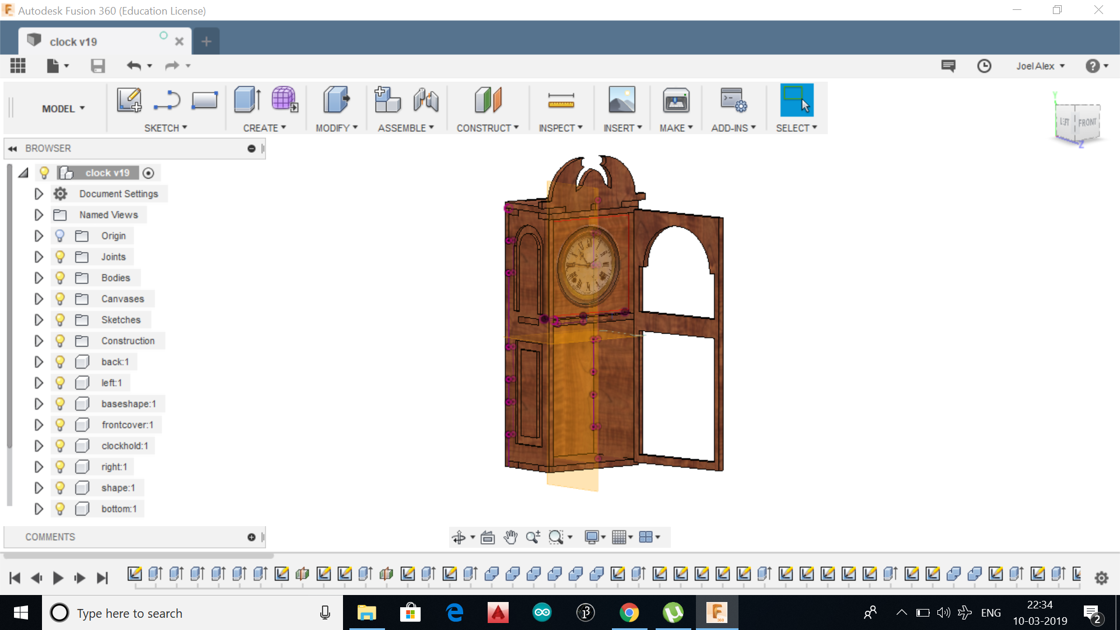This screenshot has height=630, width=1120.
Task: Select the Extrude tool icon
Action: [x=247, y=100]
